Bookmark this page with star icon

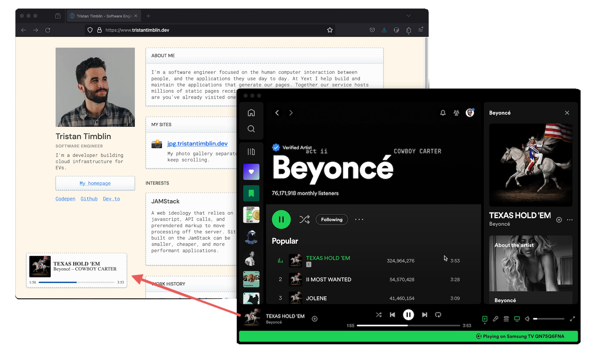tap(330, 30)
